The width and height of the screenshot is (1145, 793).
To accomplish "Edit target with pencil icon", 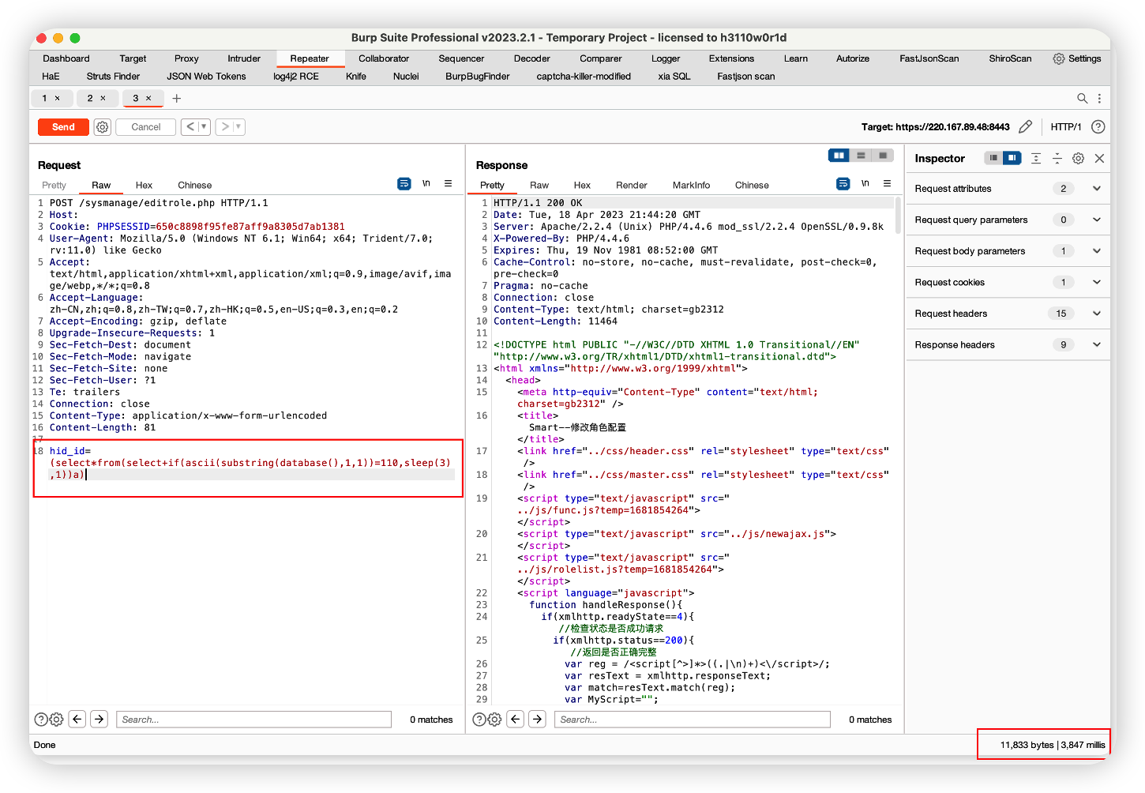I will pos(1025,126).
